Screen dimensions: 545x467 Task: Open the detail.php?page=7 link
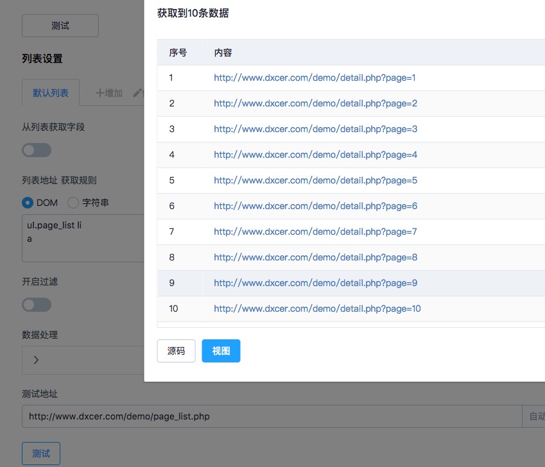315,232
